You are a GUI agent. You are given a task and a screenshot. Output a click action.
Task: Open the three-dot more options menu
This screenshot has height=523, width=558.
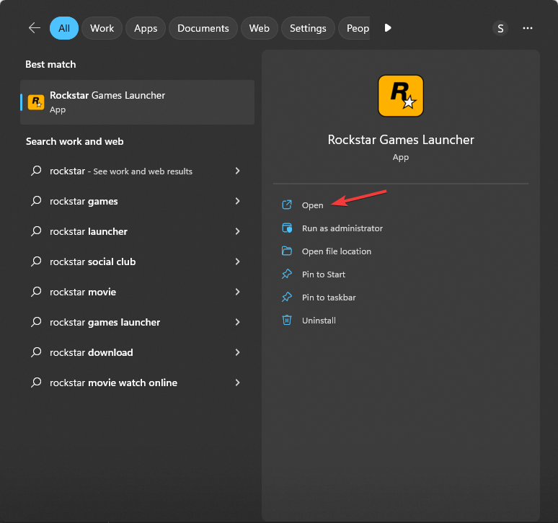pyautogui.click(x=528, y=28)
